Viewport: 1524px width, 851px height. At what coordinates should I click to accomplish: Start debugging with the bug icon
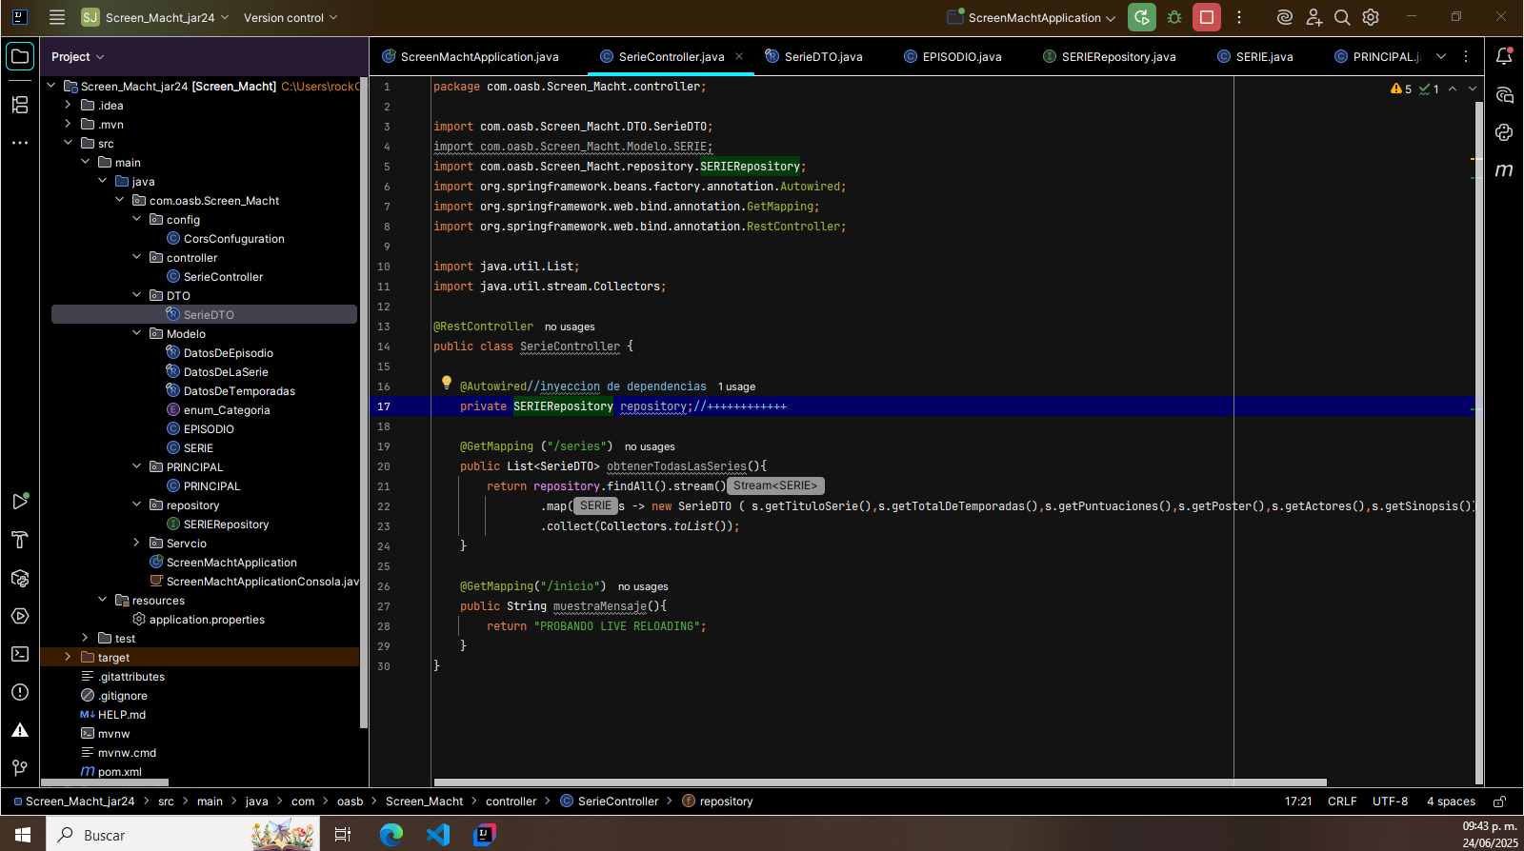pos(1174,17)
